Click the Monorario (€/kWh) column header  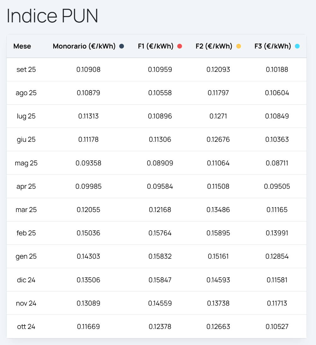(84, 46)
